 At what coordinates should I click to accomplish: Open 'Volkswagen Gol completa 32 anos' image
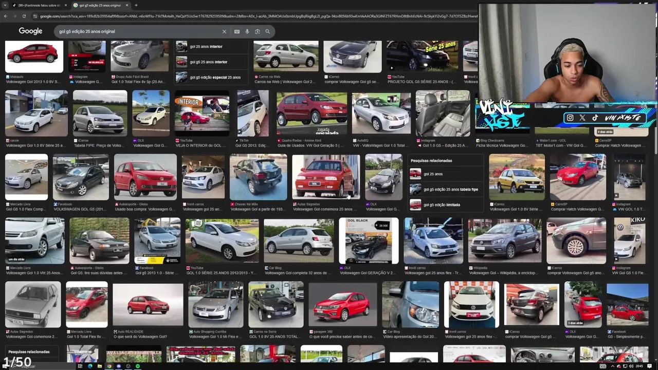299,240
